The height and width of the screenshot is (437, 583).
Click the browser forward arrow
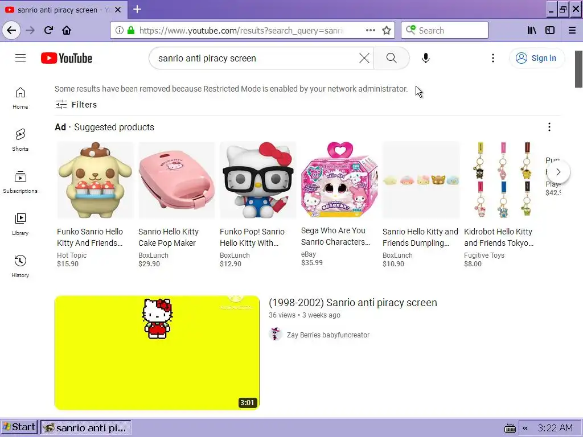[x=30, y=30]
